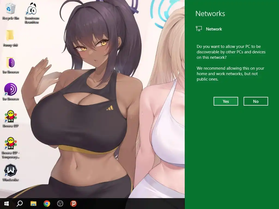The height and width of the screenshot is (209, 279).
Task: Open taskbar search magnifier
Action: 20,204
